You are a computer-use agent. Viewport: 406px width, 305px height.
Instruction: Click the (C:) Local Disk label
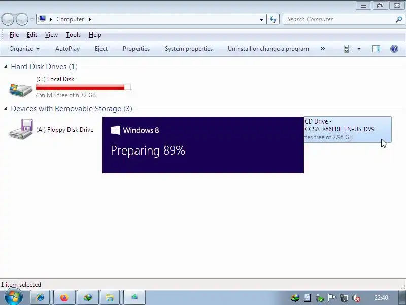click(55, 79)
